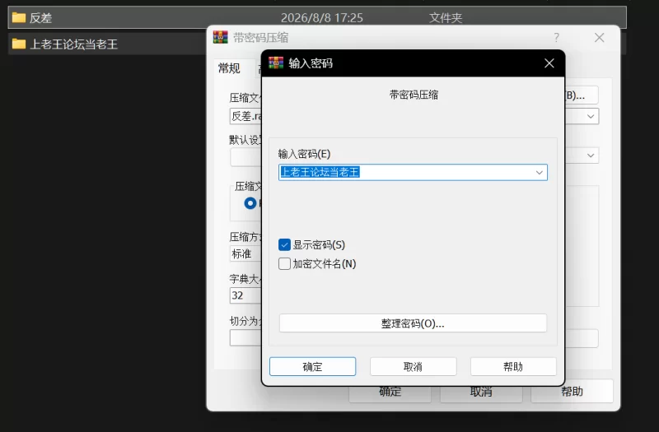The height and width of the screenshot is (432, 659).
Task: Select the 反差 folder row
Action: pos(317,17)
